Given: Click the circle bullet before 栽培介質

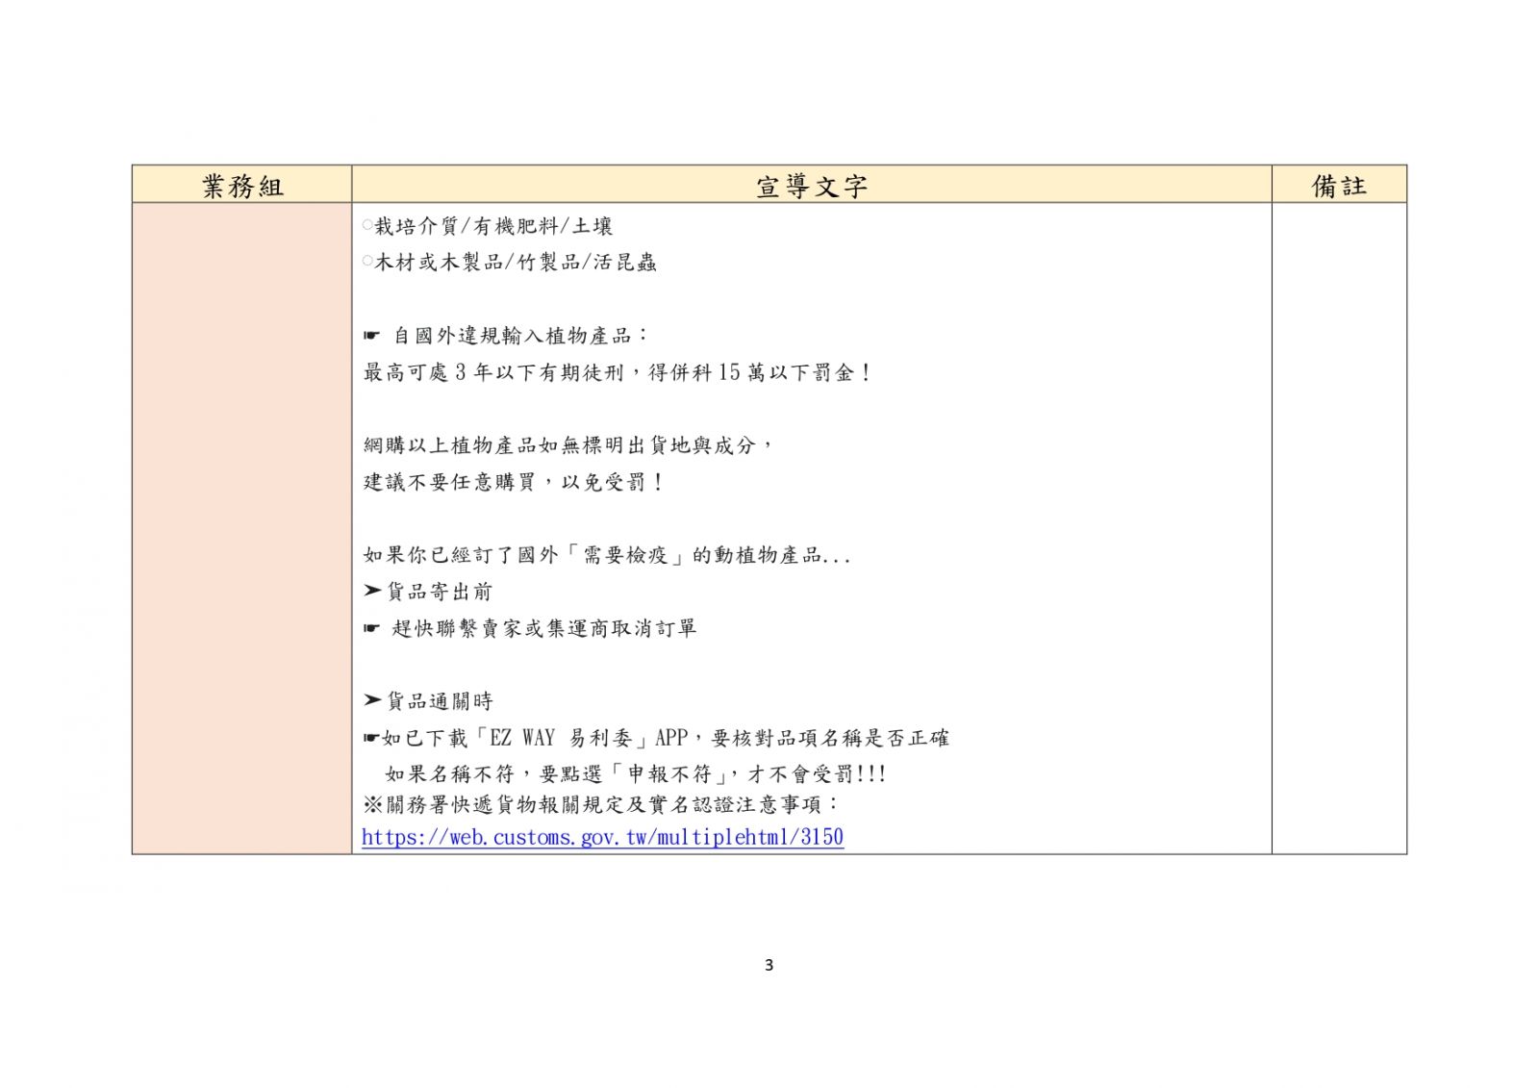Looking at the screenshot, I should (367, 225).
